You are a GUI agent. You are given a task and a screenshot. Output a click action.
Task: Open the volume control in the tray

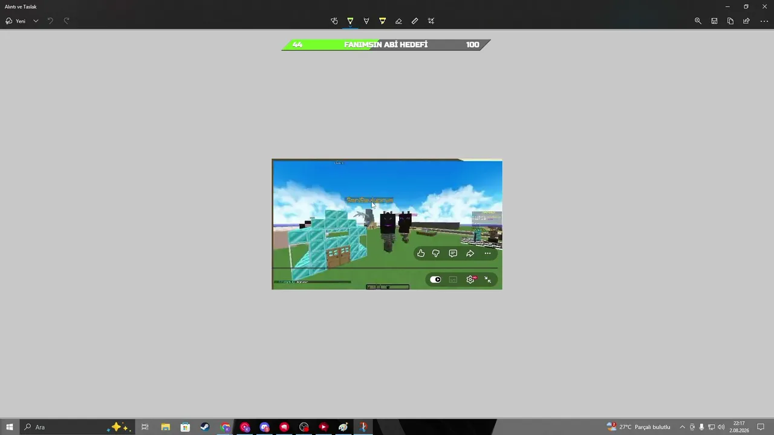[721, 427]
